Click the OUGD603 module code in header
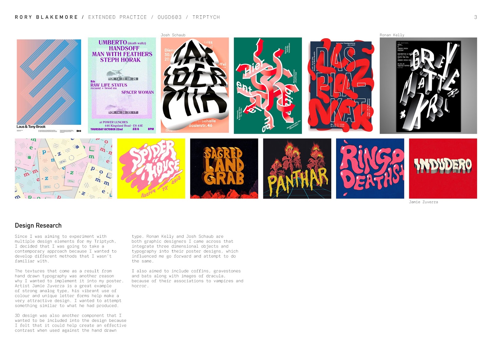The height and width of the screenshot is (347, 492). click(x=169, y=17)
